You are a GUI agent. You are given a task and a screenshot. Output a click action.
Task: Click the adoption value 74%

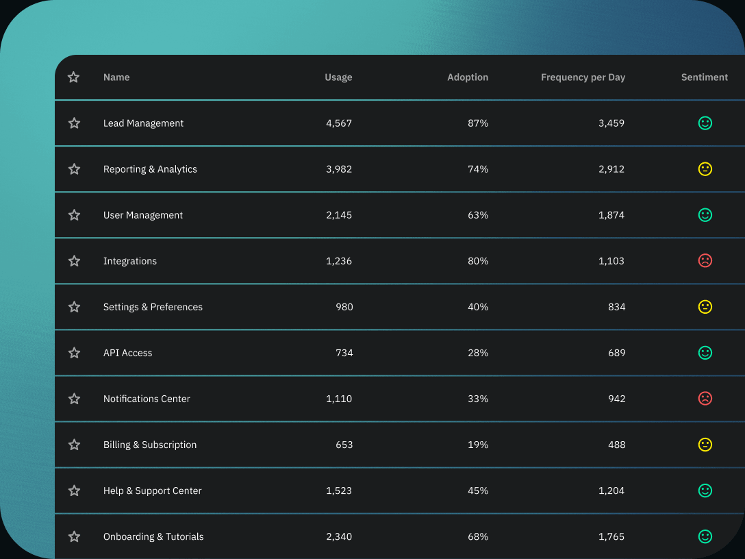click(478, 169)
